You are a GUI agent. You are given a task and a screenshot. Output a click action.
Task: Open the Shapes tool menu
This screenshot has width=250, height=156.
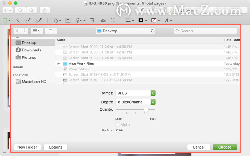pos(57,20)
